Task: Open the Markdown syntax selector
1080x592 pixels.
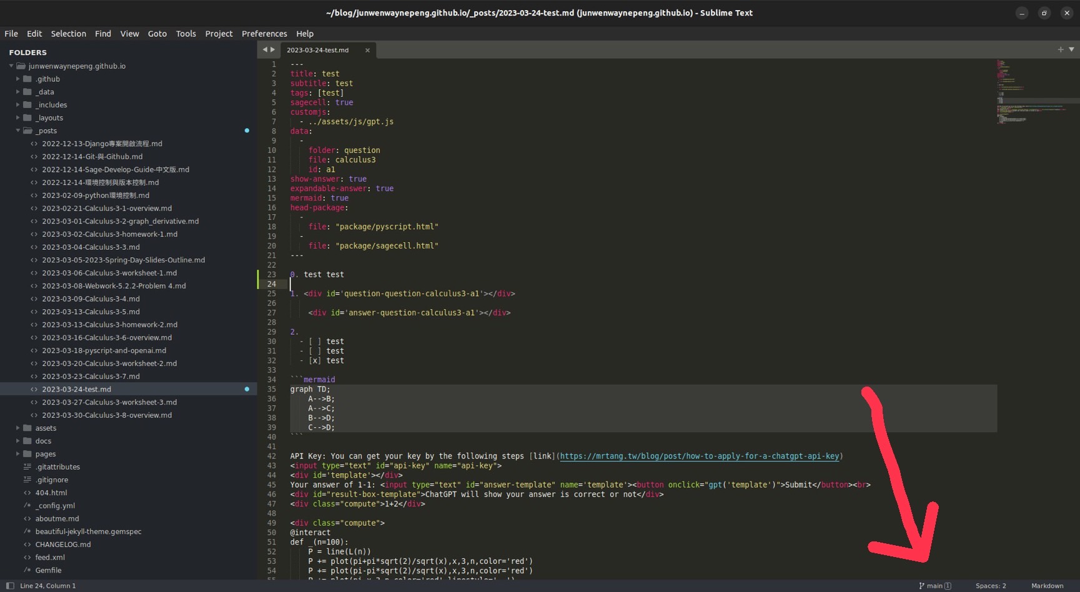Action: click(1048, 586)
